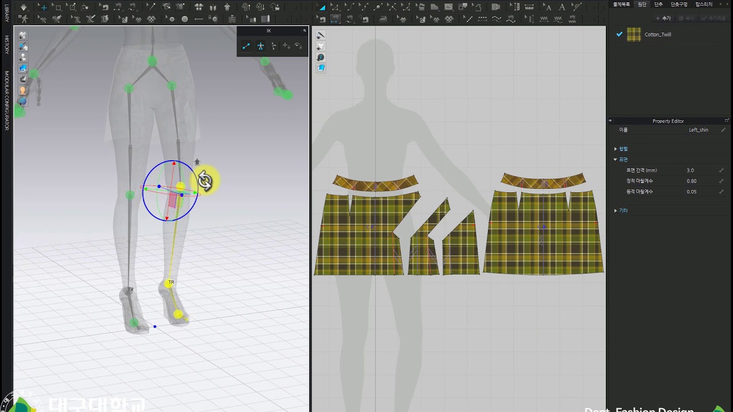This screenshot has width=733, height=412.
Task: Select the 3D Segment Sewing tool
Action: tap(117, 7)
